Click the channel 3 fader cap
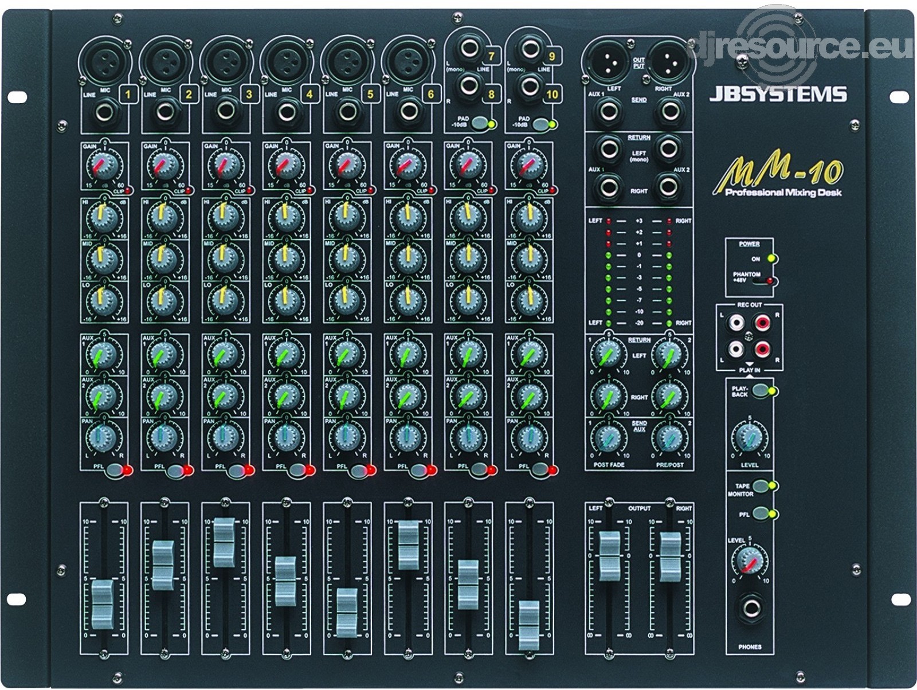Screen dimensions: 917x690 [x=224, y=542]
